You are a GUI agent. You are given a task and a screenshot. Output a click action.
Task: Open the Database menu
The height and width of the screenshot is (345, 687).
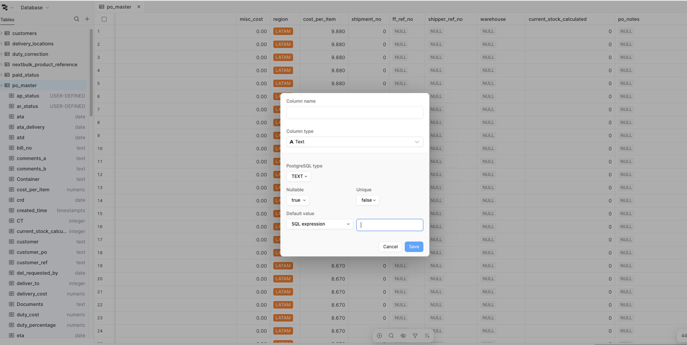pos(34,7)
